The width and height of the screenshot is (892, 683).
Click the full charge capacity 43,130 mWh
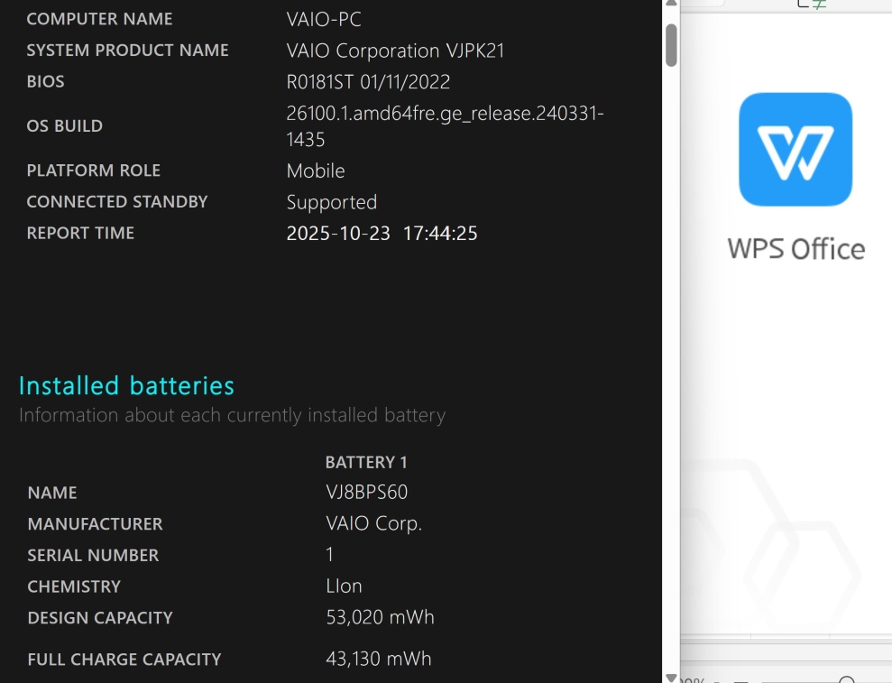[x=378, y=660]
